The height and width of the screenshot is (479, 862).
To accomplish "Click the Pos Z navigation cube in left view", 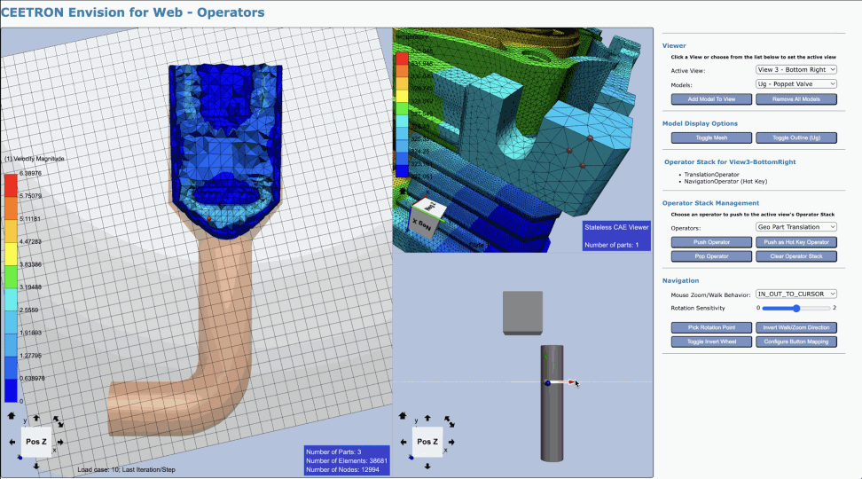I will 35,441.
